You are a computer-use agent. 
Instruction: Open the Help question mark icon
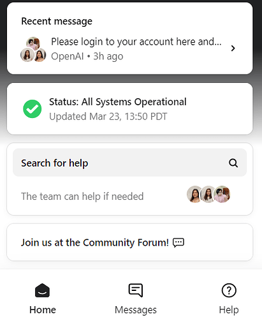tap(229, 290)
